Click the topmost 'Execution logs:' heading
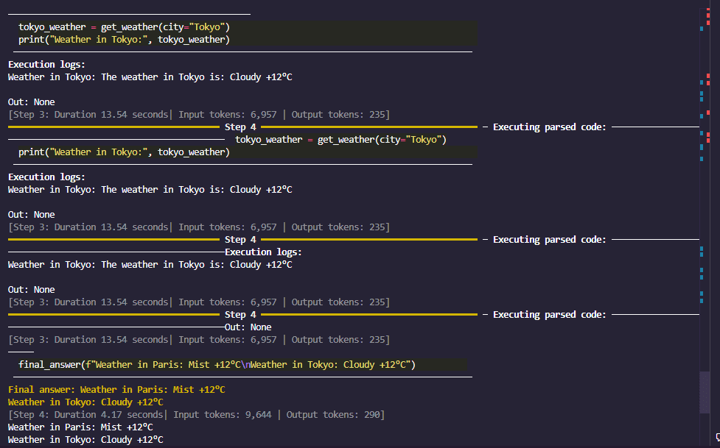Image resolution: width=720 pixels, height=448 pixels. click(x=46, y=65)
